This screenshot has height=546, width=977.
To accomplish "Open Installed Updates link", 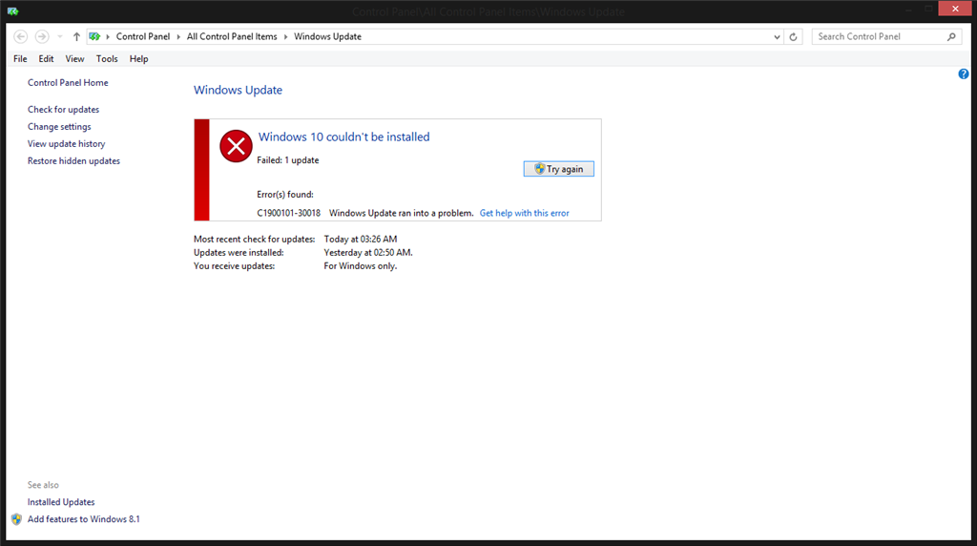I will click(x=61, y=502).
